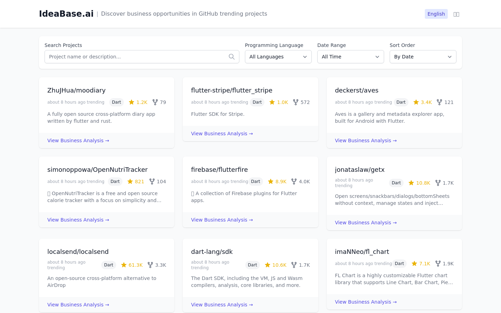Click star icon on firebase/flutterfire card
Image resolution: width=501 pixels, height=313 pixels.
click(x=271, y=182)
